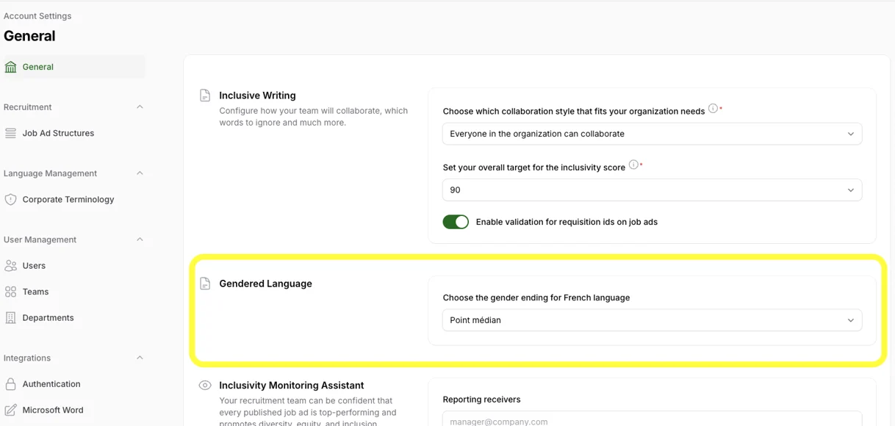Collapse the User Management sidebar section
Image resolution: width=895 pixels, height=426 pixels.
click(140, 239)
